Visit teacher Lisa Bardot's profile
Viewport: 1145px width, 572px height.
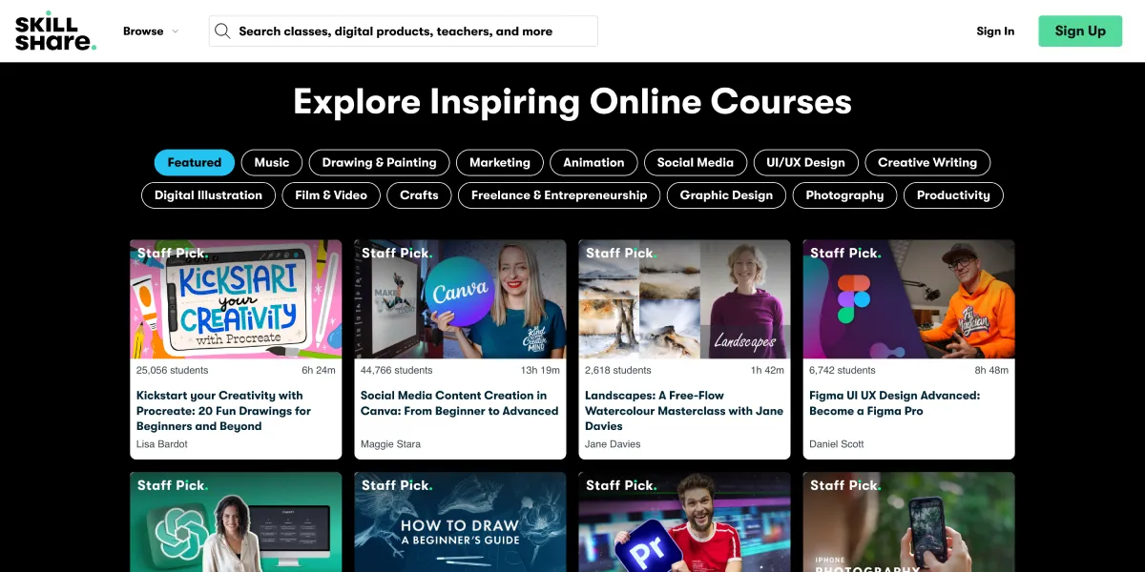pyautogui.click(x=162, y=444)
